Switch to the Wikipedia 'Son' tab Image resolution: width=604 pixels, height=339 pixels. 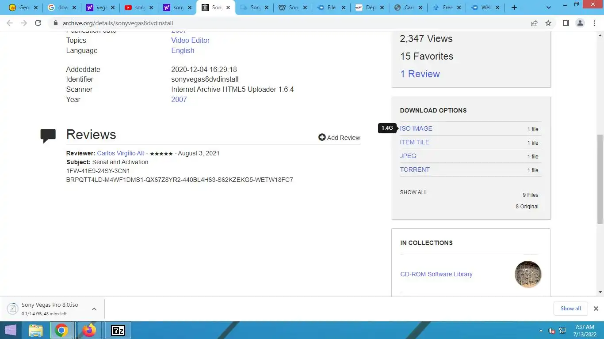293,8
